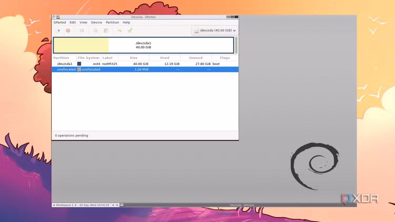The height and width of the screenshot is (222, 395).
Task: Click the red Delete partition toolbar icon
Action: (68, 31)
